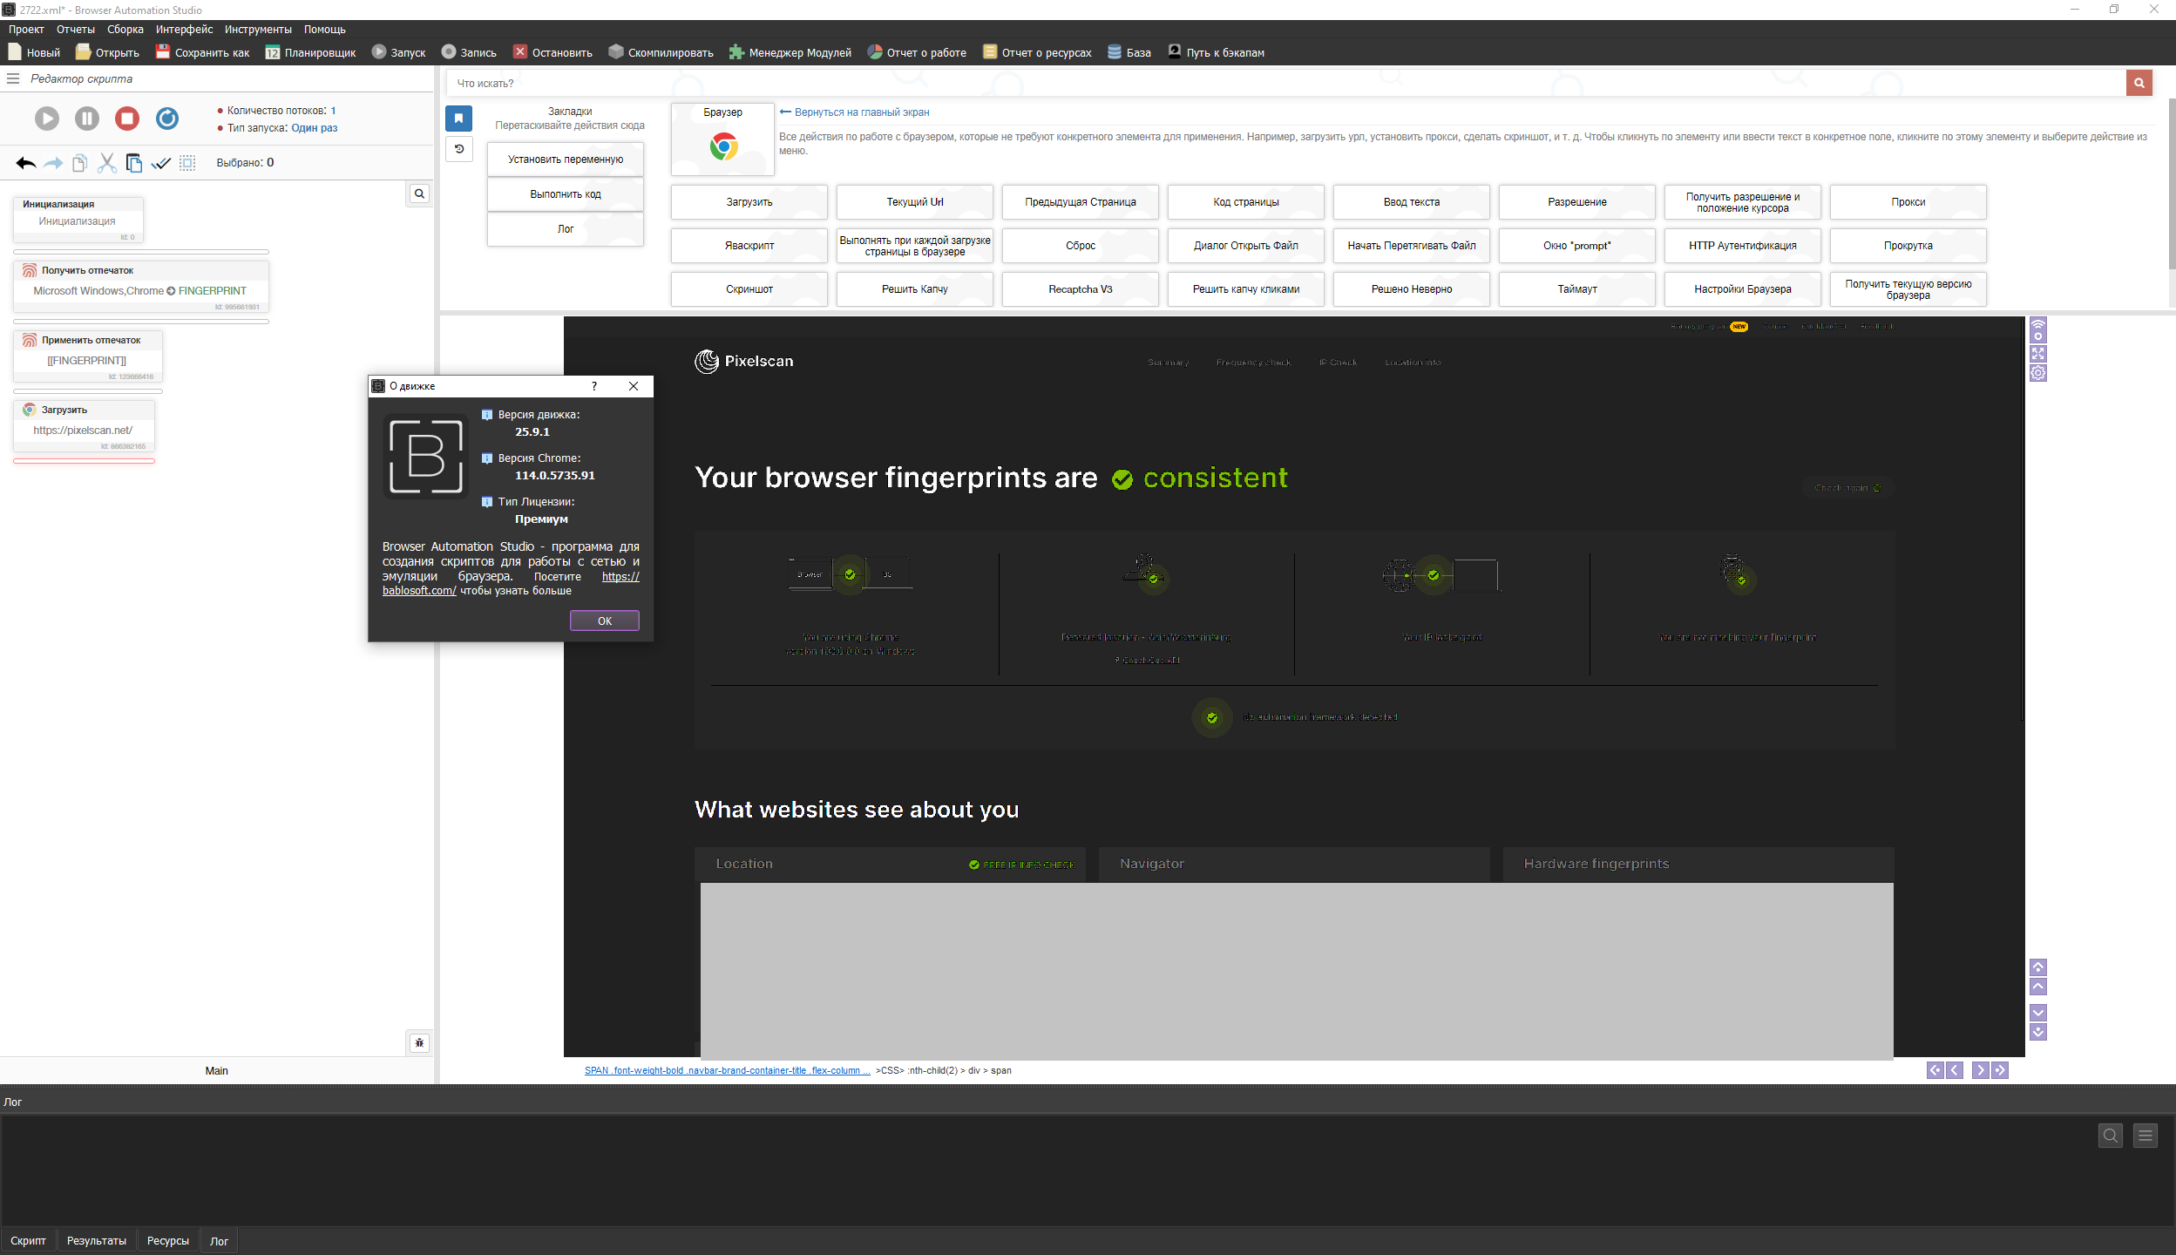Click OK in the engine dialog
Screen dimensions: 2176x1255
pyautogui.click(x=604, y=621)
